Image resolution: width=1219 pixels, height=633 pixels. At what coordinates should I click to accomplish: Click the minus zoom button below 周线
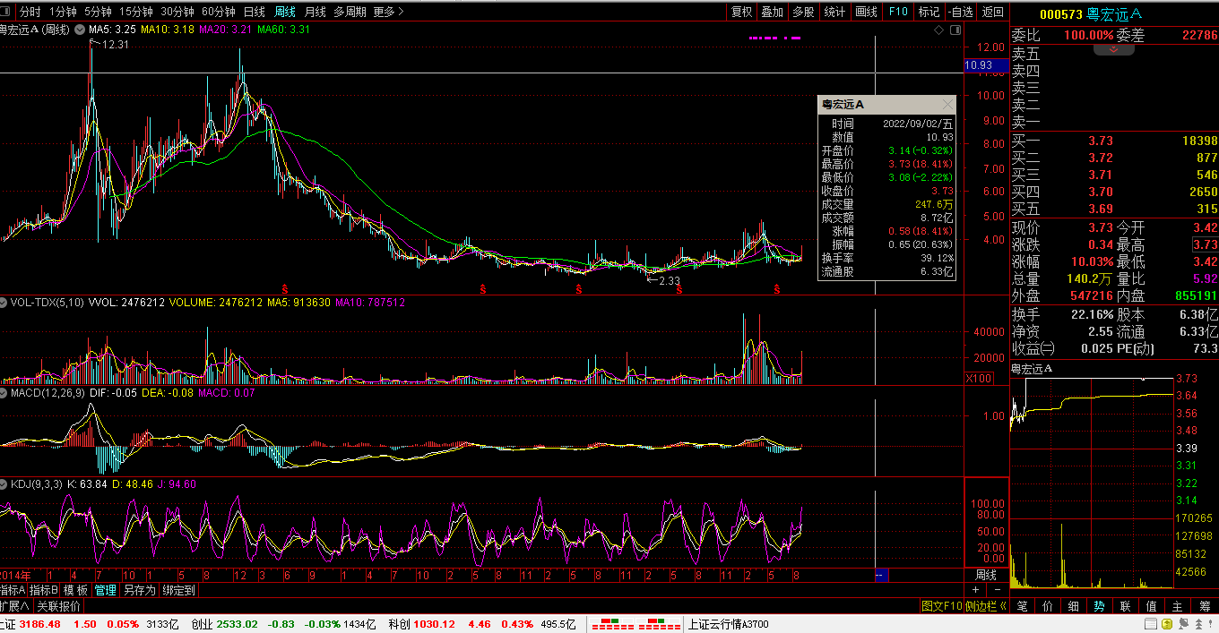tap(996, 590)
